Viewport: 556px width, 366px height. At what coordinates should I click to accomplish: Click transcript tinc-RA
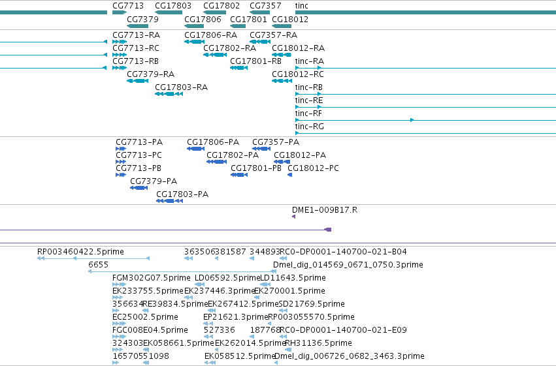click(425, 68)
